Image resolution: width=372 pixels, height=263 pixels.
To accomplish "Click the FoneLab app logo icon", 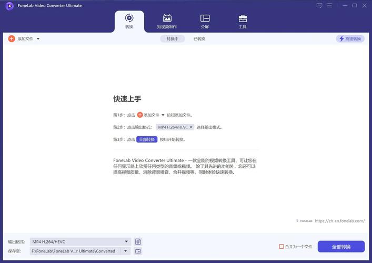I will 9,6.
